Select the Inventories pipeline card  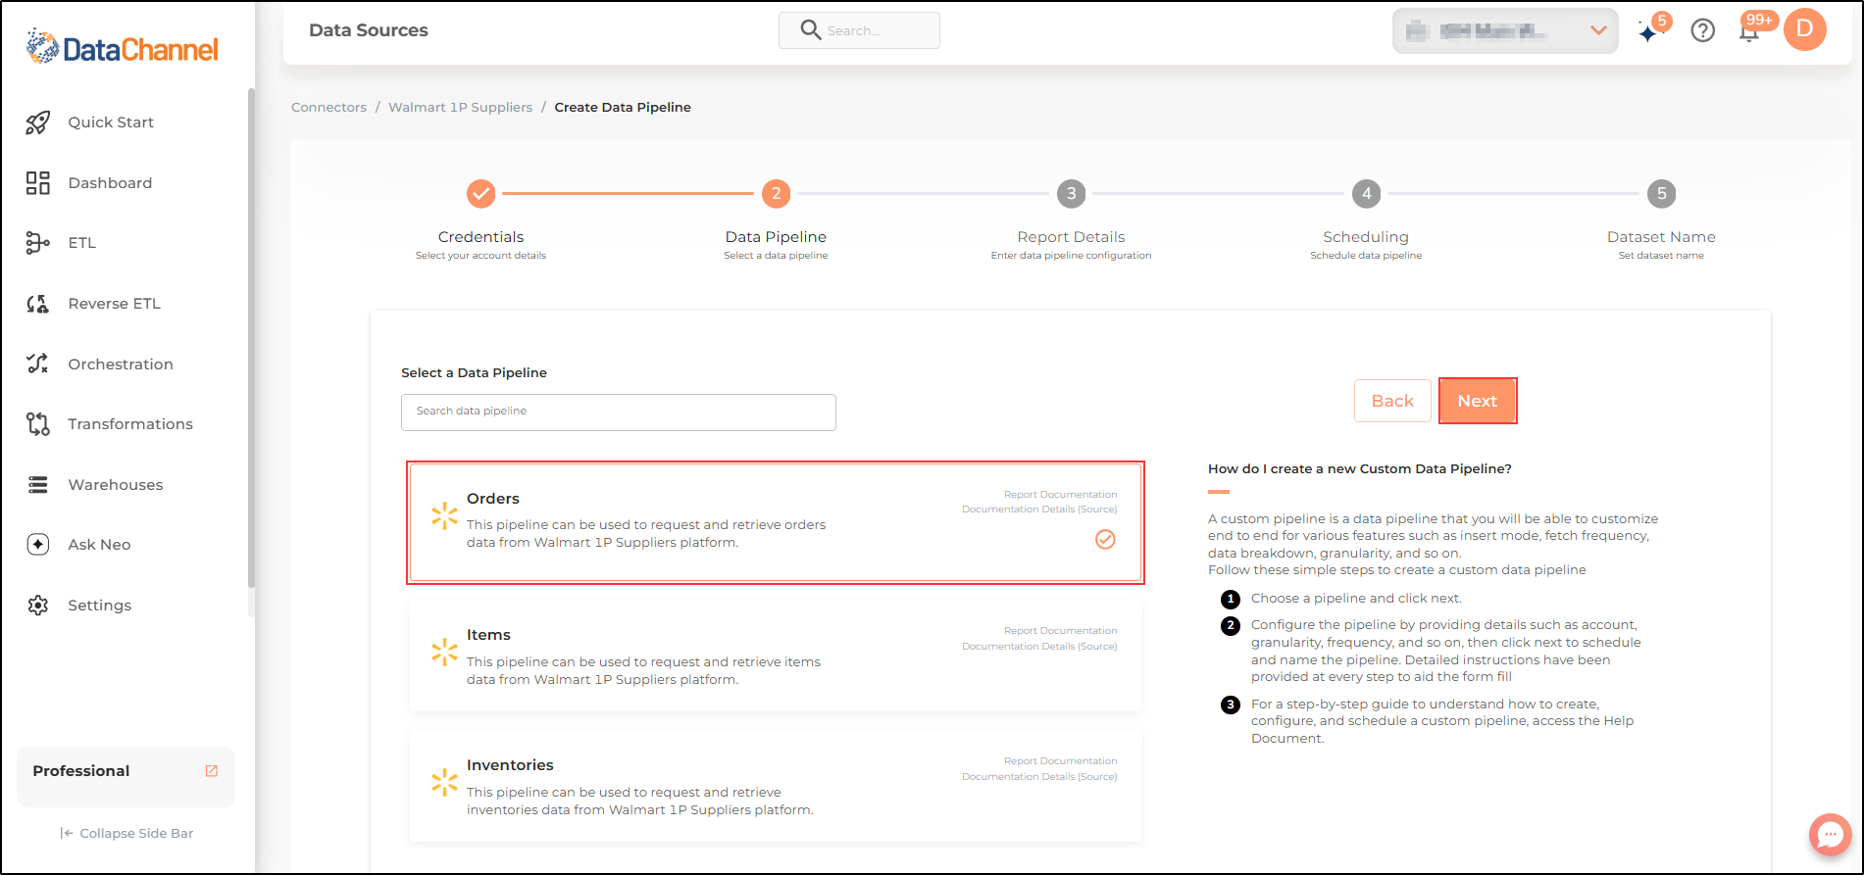coord(776,786)
